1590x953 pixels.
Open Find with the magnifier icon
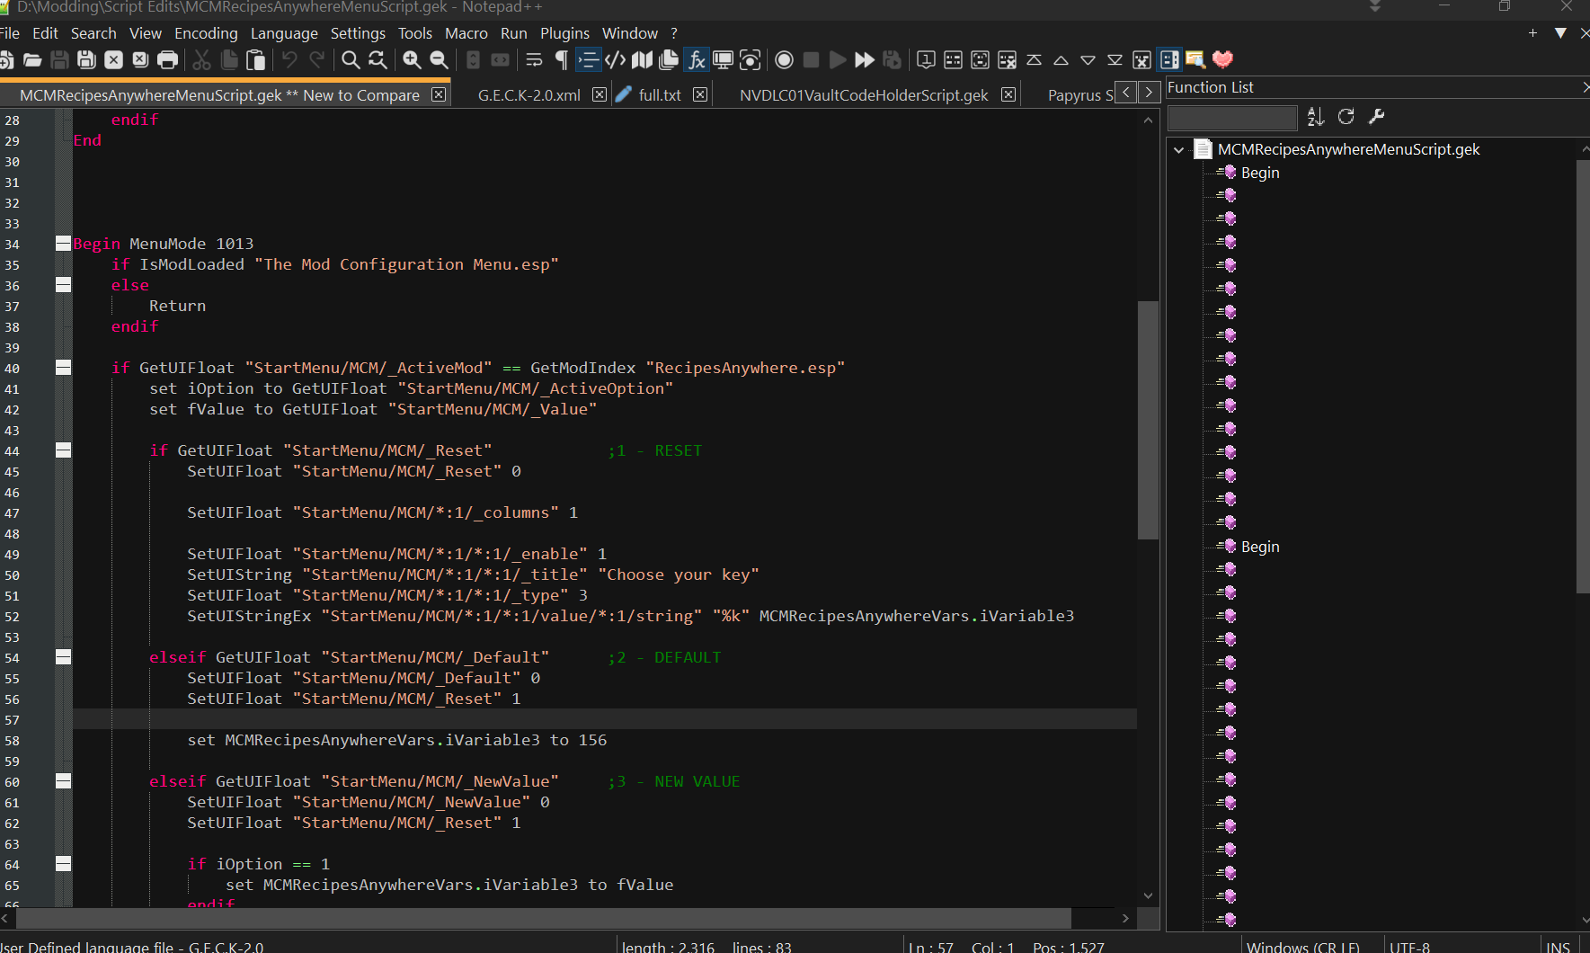(x=351, y=60)
